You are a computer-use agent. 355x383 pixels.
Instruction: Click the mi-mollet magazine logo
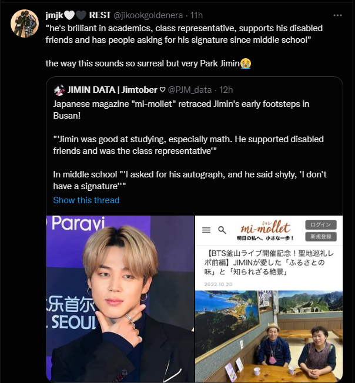266,230
